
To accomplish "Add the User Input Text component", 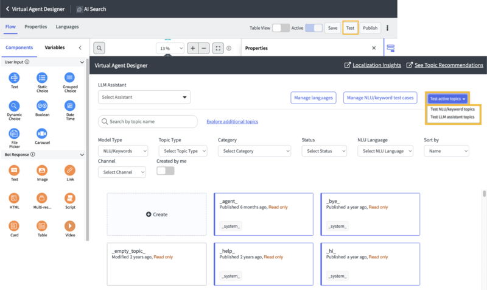I will pyautogui.click(x=14, y=78).
